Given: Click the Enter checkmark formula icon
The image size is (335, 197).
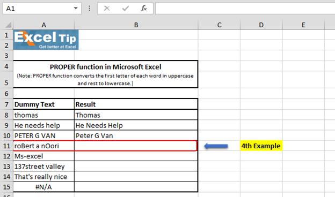Looking at the screenshot, I should click(x=126, y=9).
